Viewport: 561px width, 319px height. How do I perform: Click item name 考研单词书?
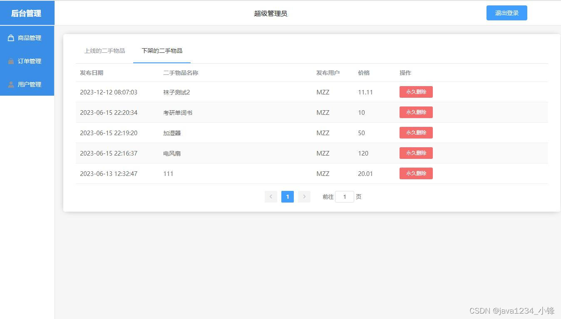coord(178,113)
